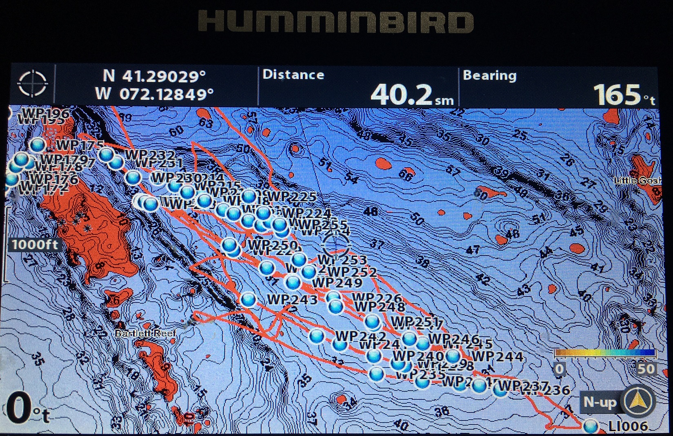The width and height of the screenshot is (673, 436).
Task: Tap the latitude/longitude coordinates display
Action: (x=155, y=85)
